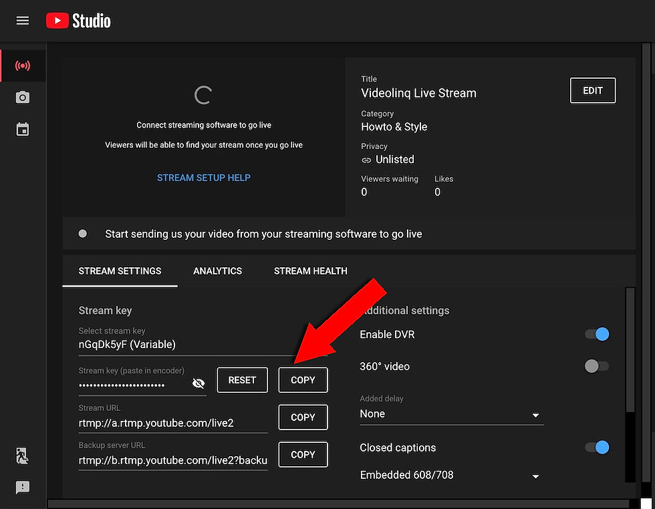Screen dimensions: 655x509
Task: Click the EDIT stream details button
Action: 592,90
